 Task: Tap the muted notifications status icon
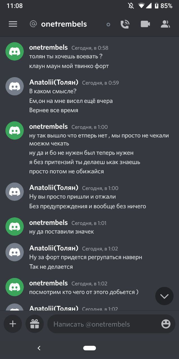[x=131, y=6]
